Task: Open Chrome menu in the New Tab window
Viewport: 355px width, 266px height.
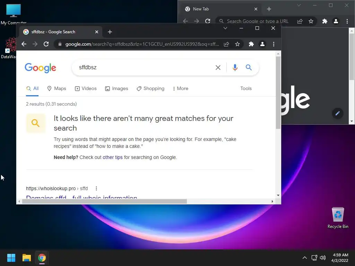Action: tap(347, 21)
